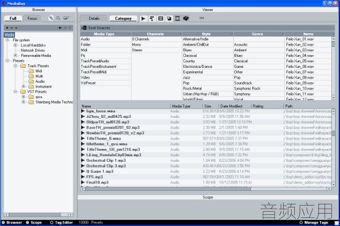Select Network Drives in the tree

pos(33,51)
